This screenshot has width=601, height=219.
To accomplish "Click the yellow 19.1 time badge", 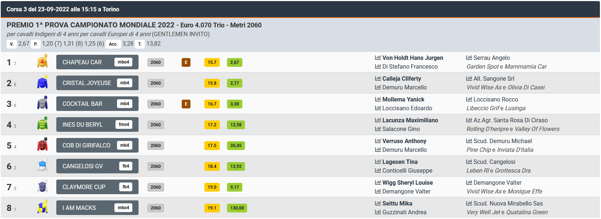I will point(212,208).
